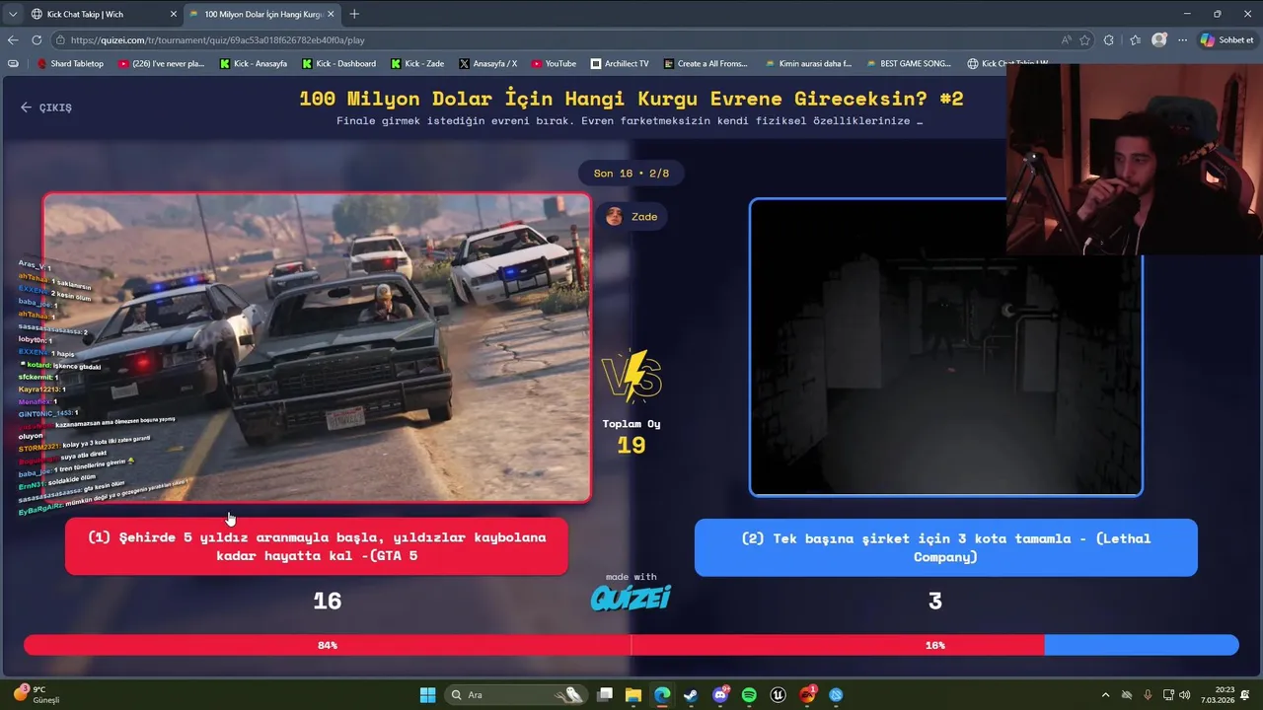Screen dimensions: 1263x710
Task: Open the I've never pla... bookmark
Action: (161, 63)
